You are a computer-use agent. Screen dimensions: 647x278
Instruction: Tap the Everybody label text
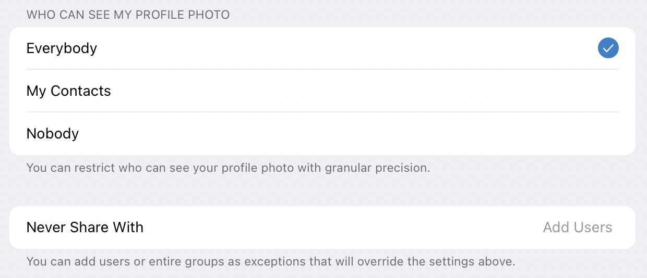62,48
